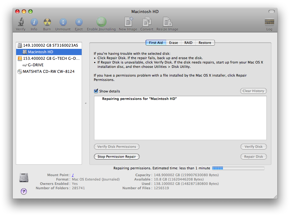
Task: Switch to the Restore tab
Action: tap(205, 43)
